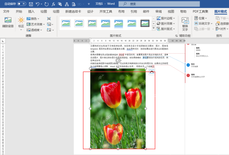Screen dimensions: 229x155
Task: Open the 校正 Corrections sun icon menu
Action: pyautogui.click(x=21, y=23)
